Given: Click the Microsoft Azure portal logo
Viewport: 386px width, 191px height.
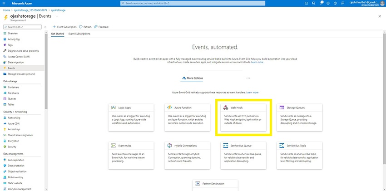Looking at the screenshot, I should click(x=22, y=4).
